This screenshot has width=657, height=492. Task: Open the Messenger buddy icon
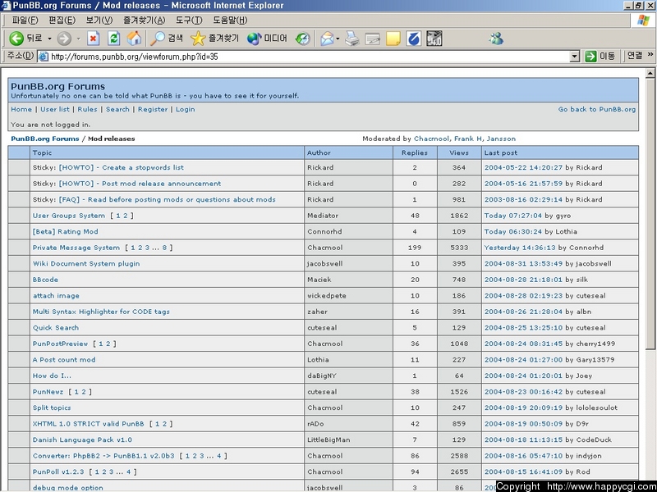[496, 39]
